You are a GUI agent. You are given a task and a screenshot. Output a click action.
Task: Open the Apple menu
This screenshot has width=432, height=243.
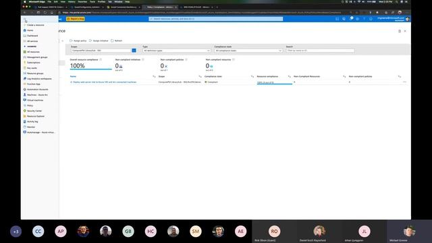pyautogui.click(x=25, y=1)
